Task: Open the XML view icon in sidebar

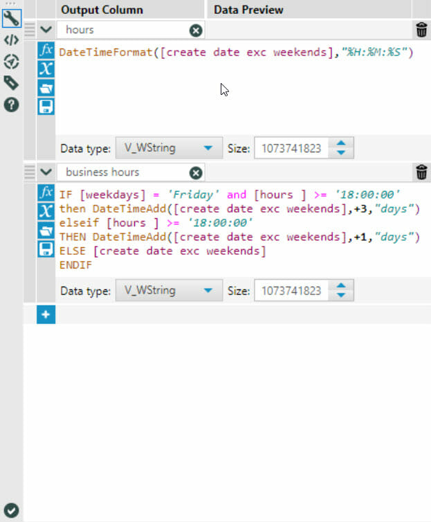Action: (x=11, y=39)
